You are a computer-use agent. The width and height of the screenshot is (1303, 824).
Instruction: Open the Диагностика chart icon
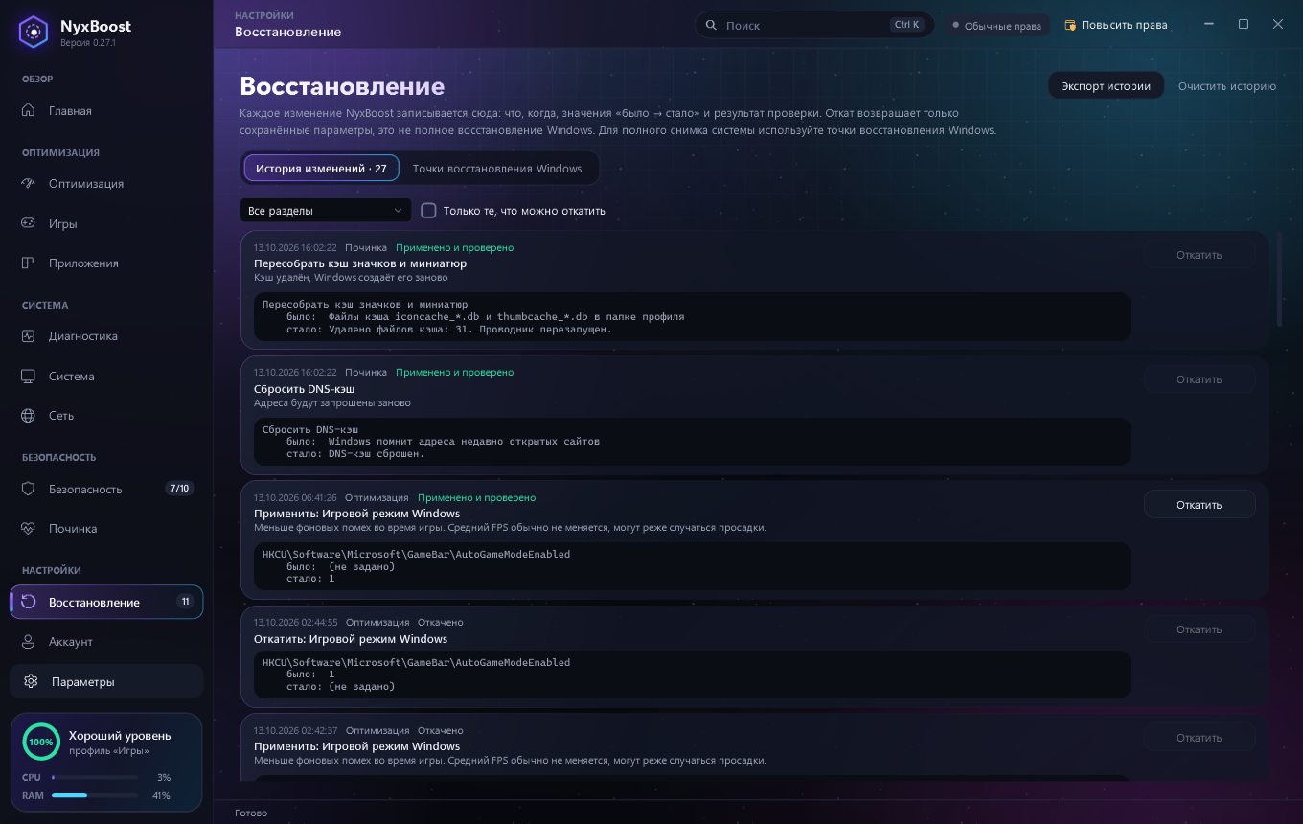coord(30,336)
